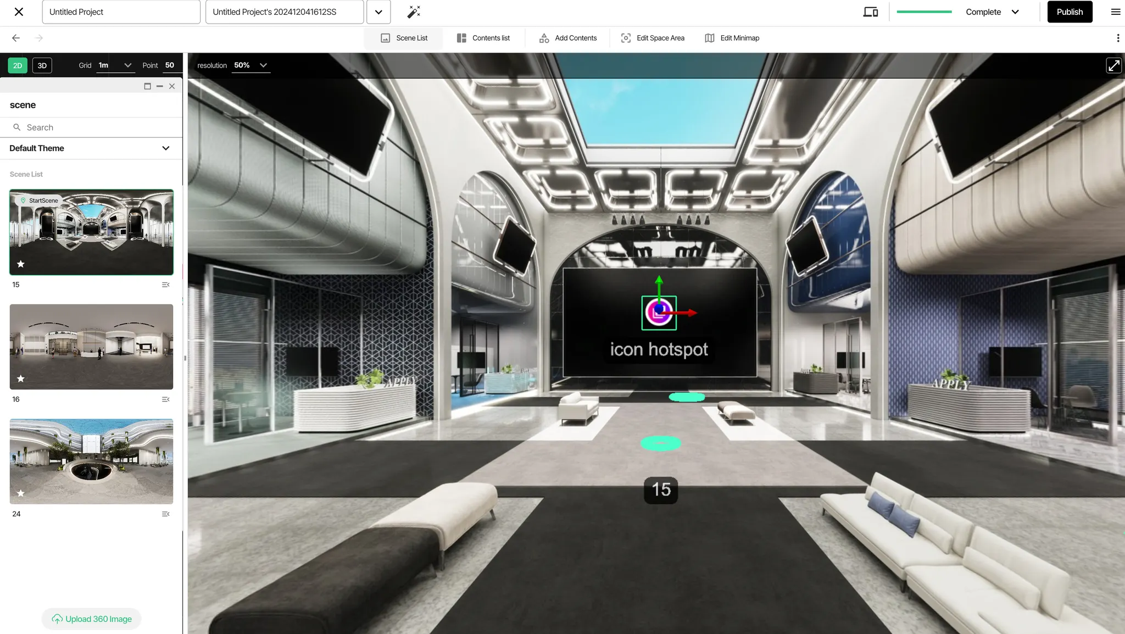This screenshot has height=634, width=1125.
Task: Toggle the star on scene 16 thumbnail
Action: click(21, 379)
